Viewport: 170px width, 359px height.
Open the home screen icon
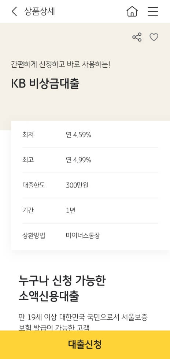132,11
